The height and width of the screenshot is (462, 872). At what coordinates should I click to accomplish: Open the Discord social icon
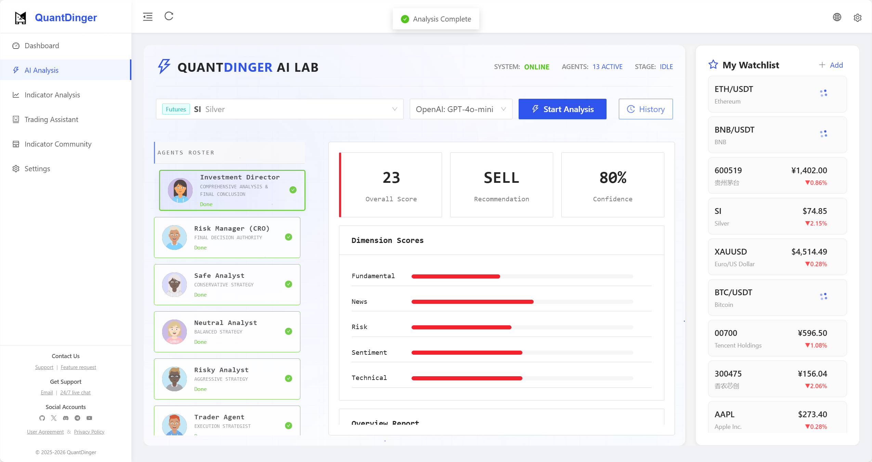pos(65,418)
